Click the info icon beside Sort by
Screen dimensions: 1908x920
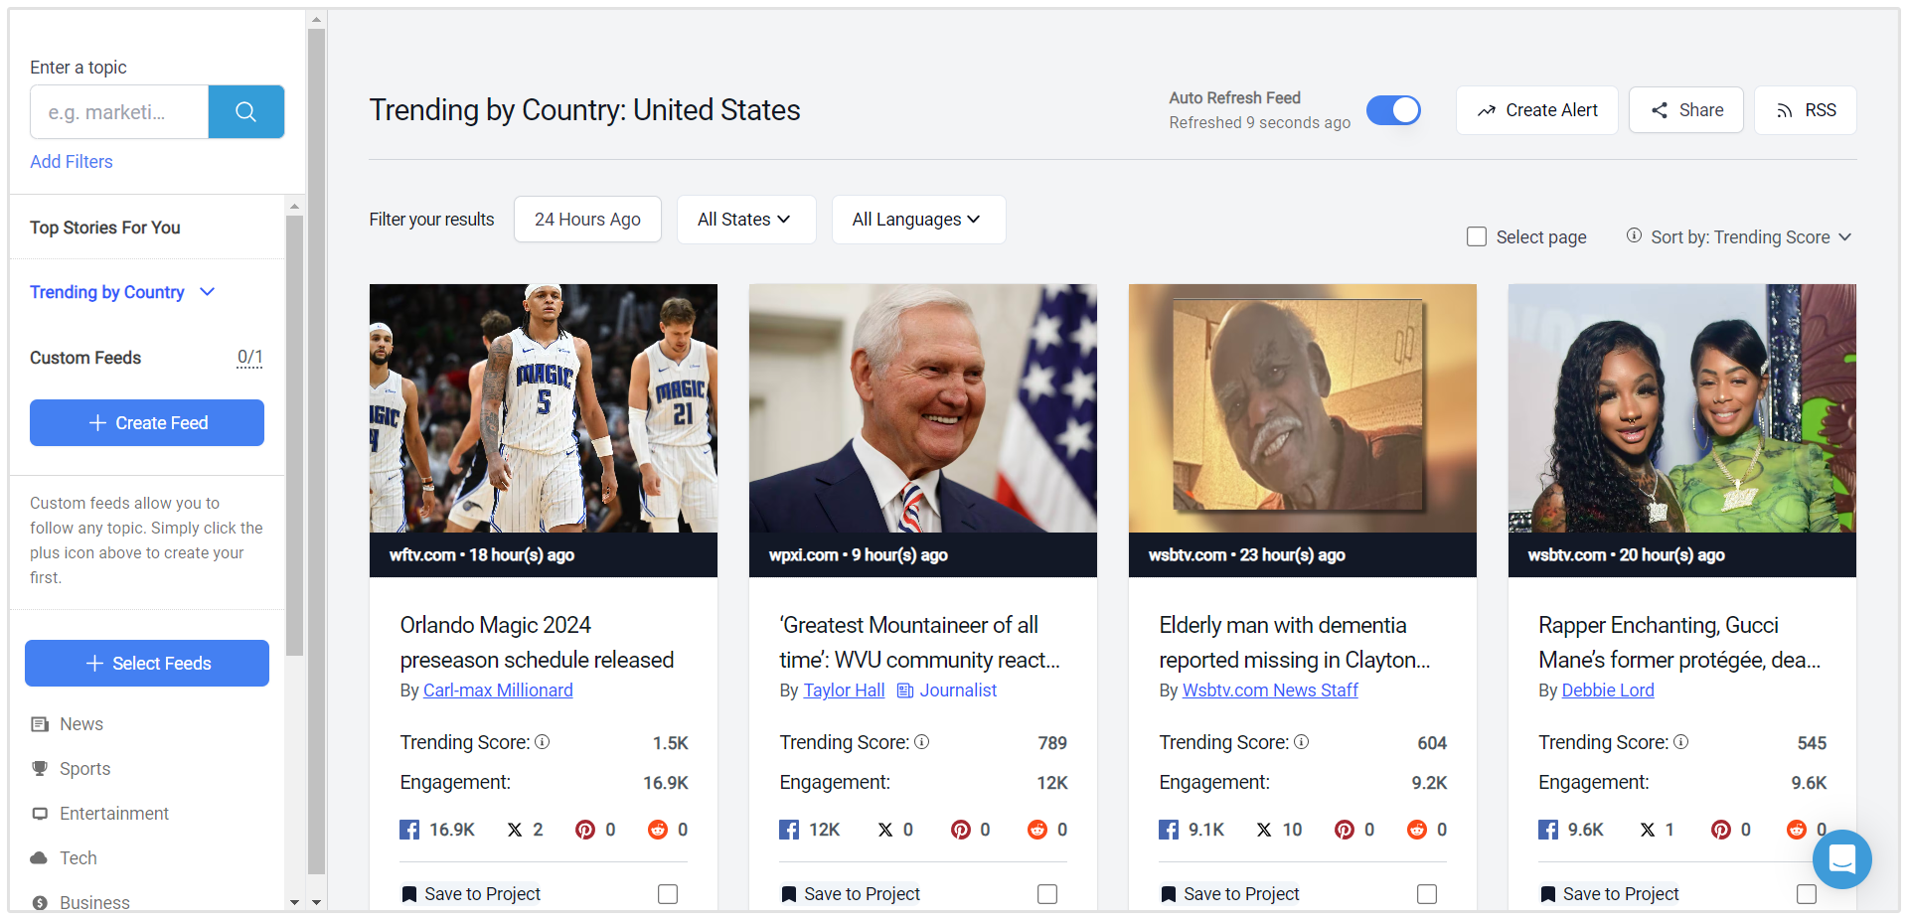pyautogui.click(x=1634, y=235)
